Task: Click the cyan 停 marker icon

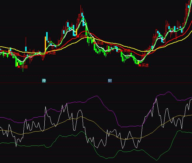Action: (44, 80)
